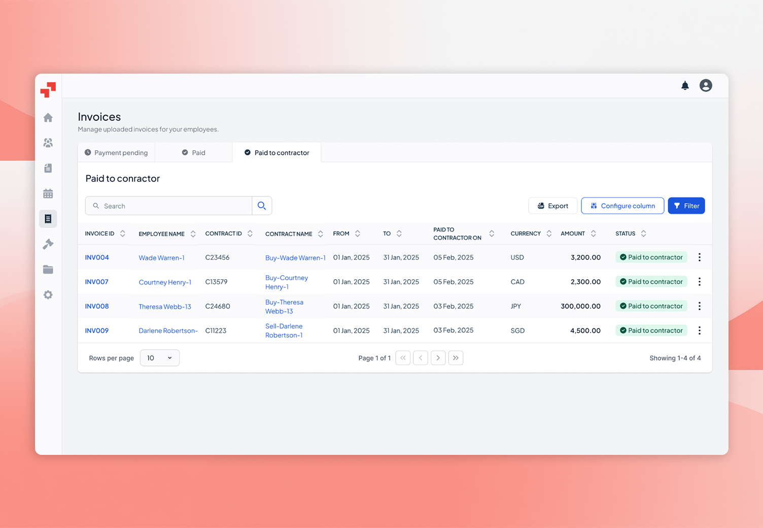Click the Showing 1-4 of 4 text

coord(675,358)
